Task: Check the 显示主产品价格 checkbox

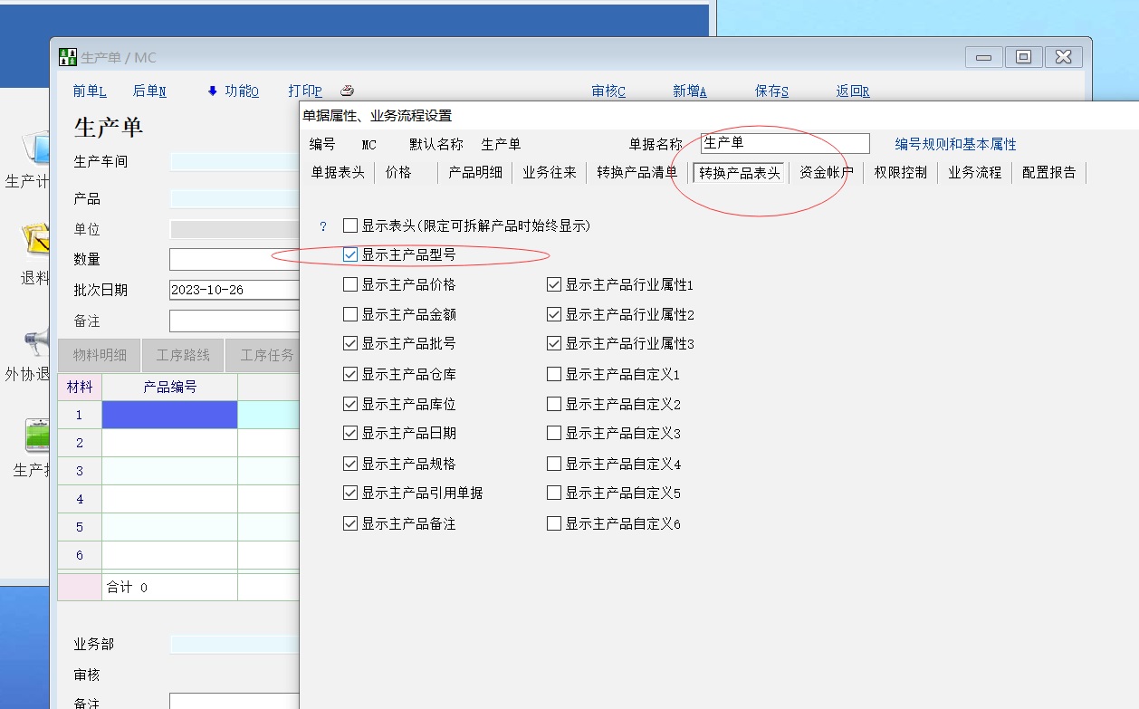Action: pyautogui.click(x=350, y=285)
